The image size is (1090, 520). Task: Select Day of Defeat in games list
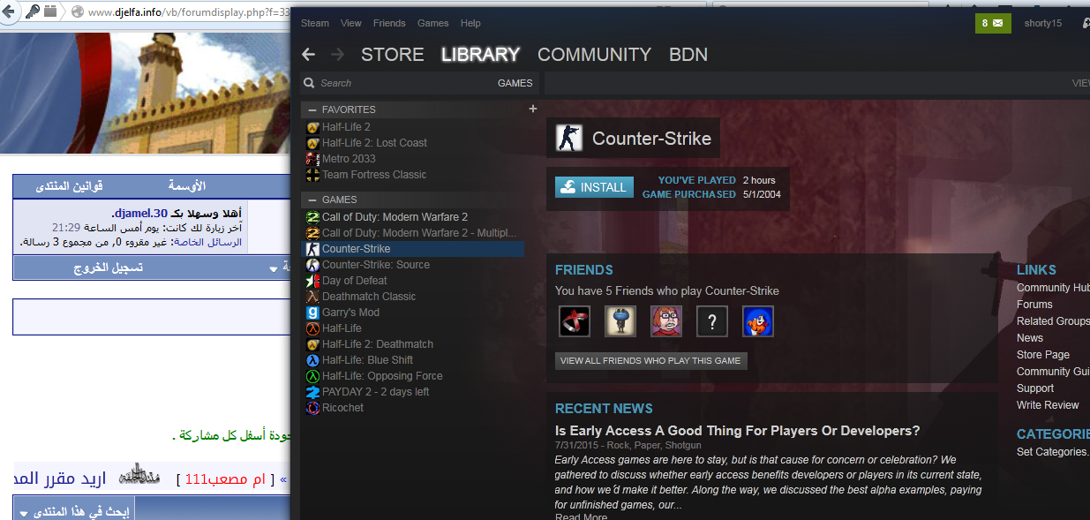click(x=355, y=281)
